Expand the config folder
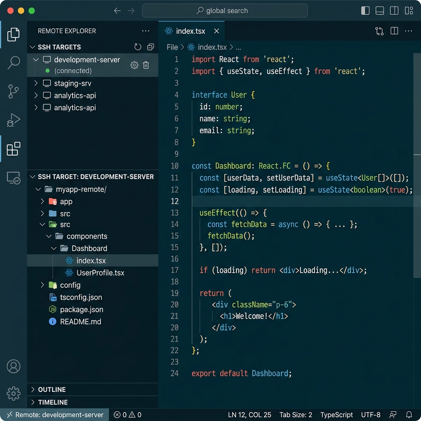 [x=42, y=285]
